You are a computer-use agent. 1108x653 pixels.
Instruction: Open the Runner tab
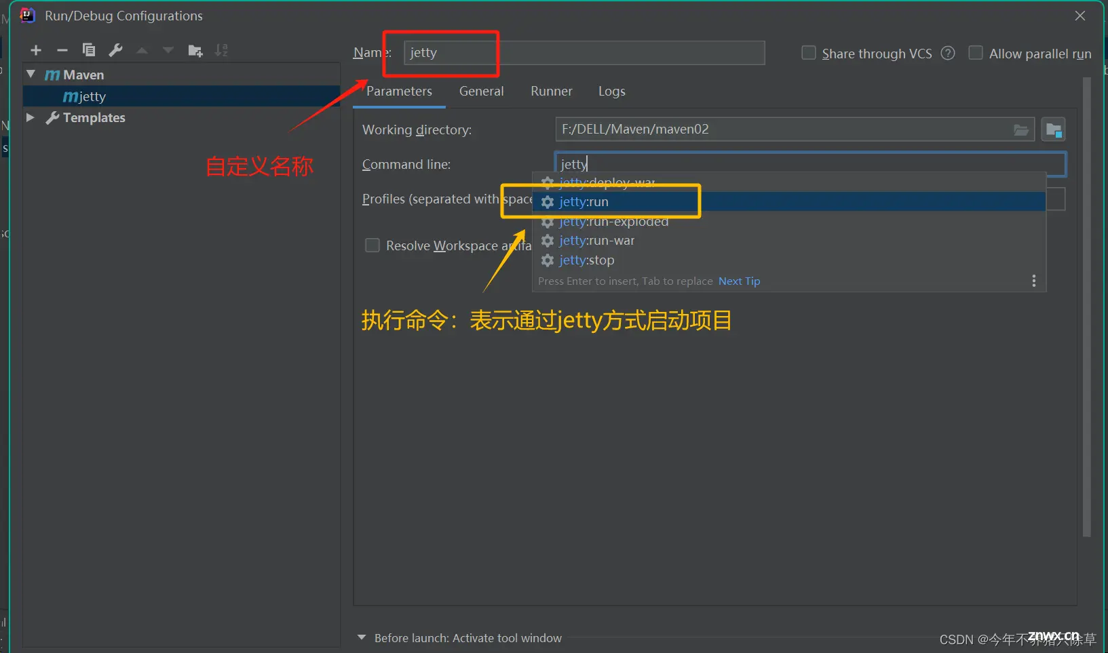pyautogui.click(x=551, y=92)
